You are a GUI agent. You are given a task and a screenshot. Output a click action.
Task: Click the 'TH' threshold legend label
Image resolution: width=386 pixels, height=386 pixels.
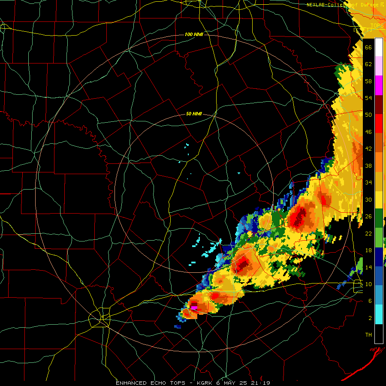(x=368, y=335)
